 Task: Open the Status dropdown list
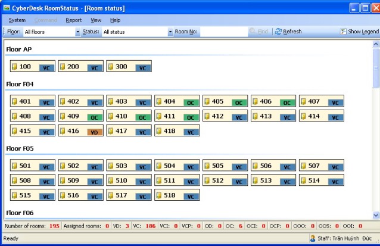[x=170, y=32]
